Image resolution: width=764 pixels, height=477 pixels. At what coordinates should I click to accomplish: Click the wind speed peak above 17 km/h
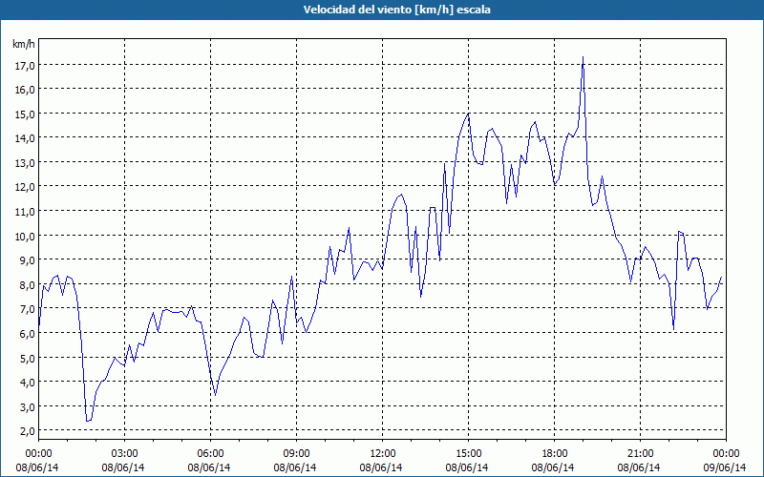tap(583, 57)
